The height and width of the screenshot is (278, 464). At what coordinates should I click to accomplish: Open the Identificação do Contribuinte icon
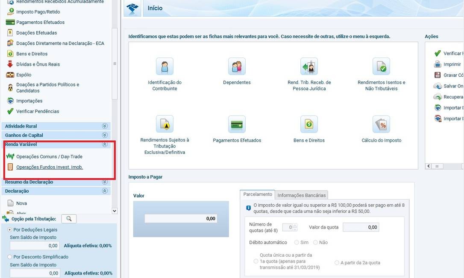tap(164, 67)
